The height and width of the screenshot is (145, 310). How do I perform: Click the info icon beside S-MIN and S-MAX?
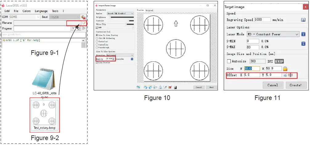303,43
